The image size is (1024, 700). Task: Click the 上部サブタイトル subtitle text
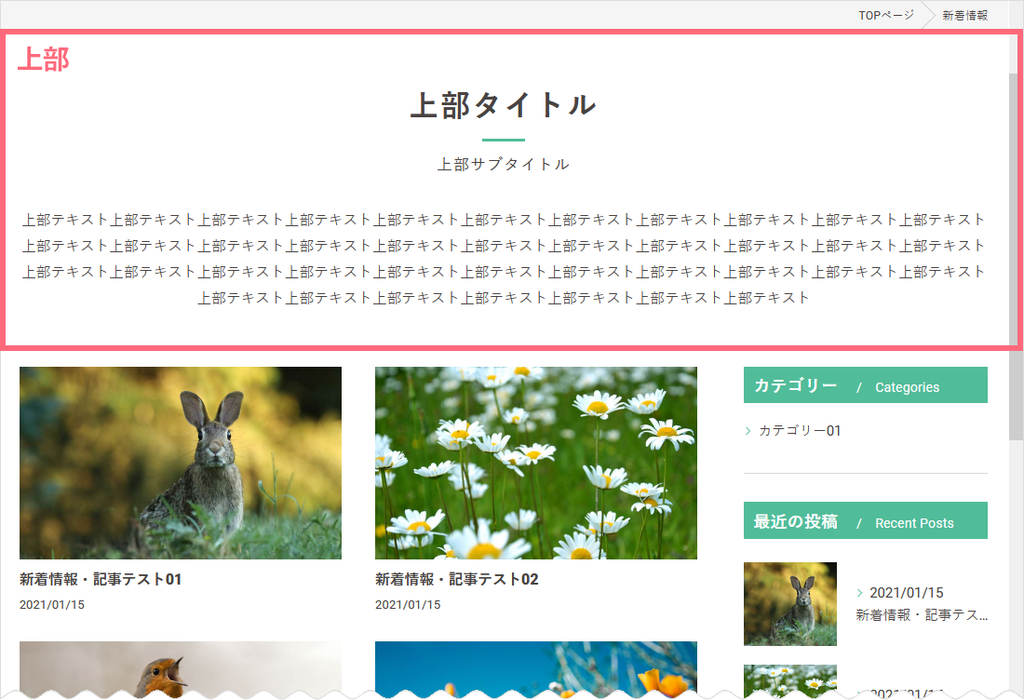tap(503, 165)
